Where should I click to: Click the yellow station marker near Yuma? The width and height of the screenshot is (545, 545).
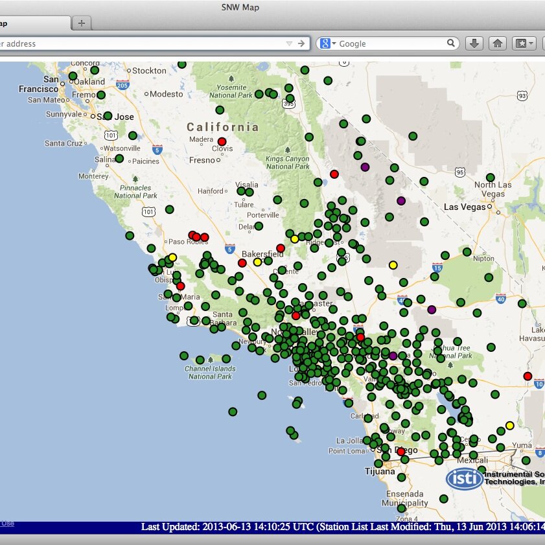(510, 426)
